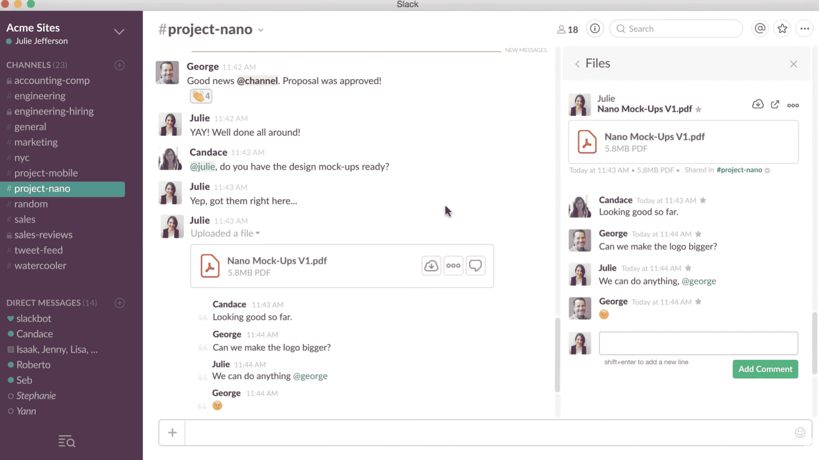Open #project-nano link in Files panel
Image resolution: width=819 pixels, height=460 pixels.
point(739,170)
